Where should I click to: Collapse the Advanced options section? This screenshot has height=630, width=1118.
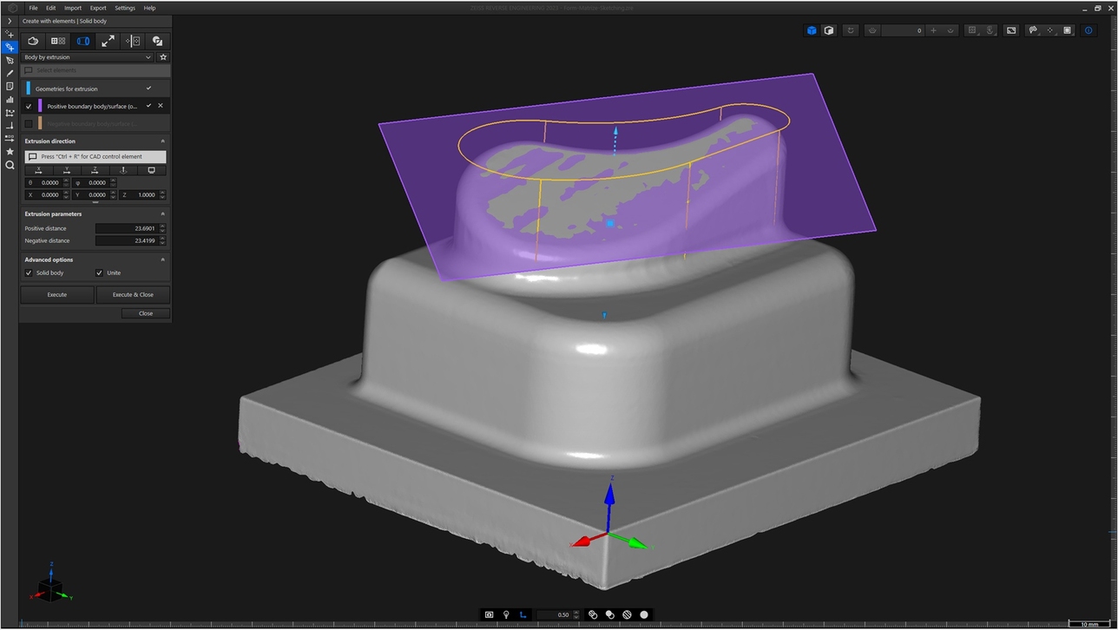click(x=162, y=259)
